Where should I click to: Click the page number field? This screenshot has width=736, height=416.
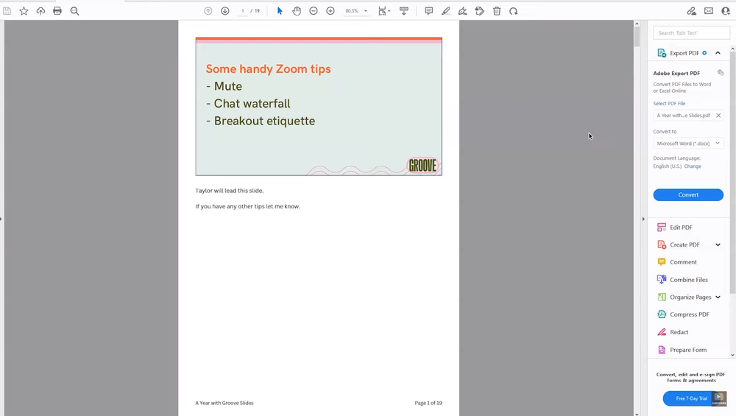tap(243, 11)
